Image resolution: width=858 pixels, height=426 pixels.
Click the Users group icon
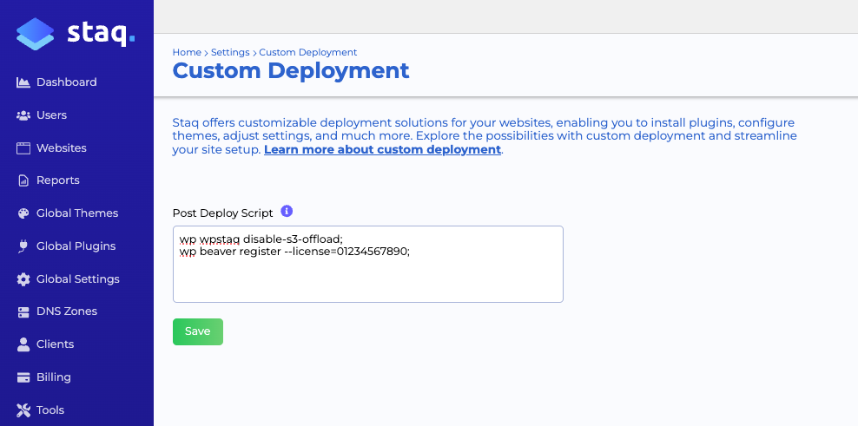click(23, 115)
